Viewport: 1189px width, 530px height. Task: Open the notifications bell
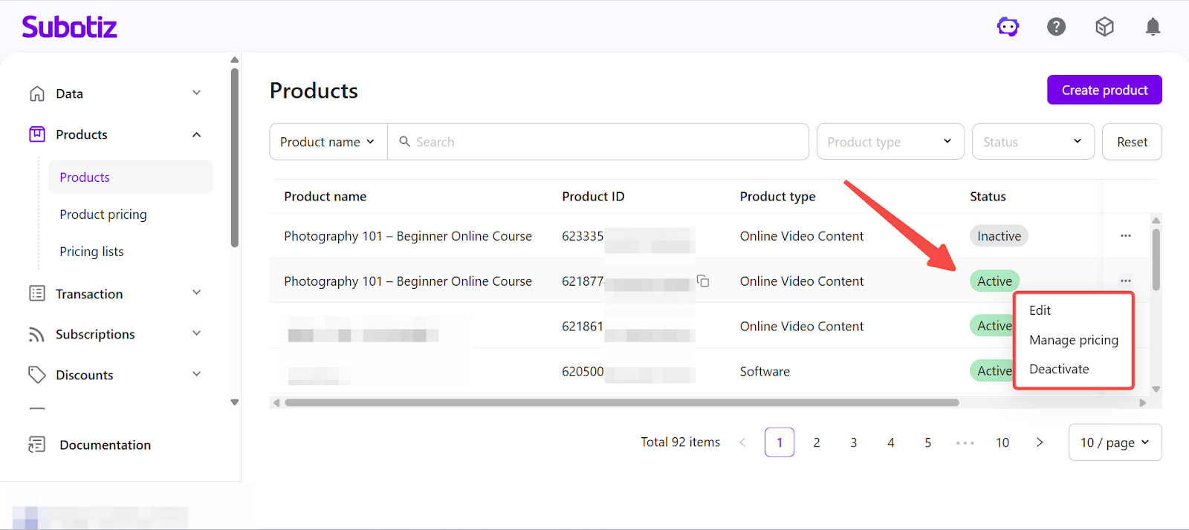click(1153, 27)
